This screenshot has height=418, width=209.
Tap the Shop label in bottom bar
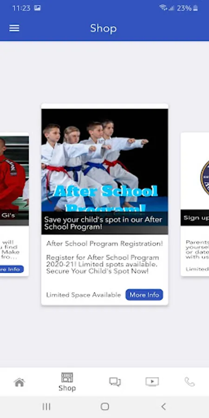coord(67,388)
